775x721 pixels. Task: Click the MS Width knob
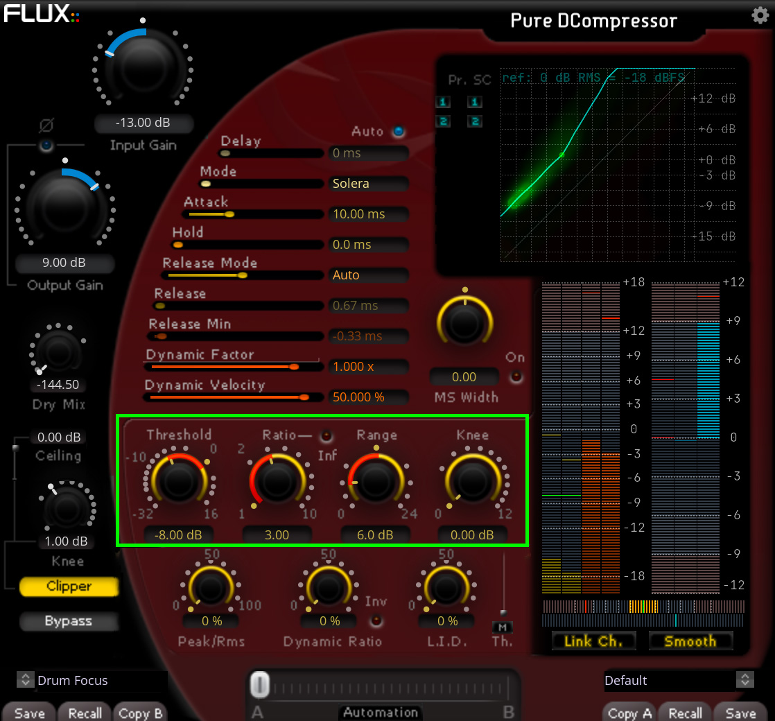point(464,322)
